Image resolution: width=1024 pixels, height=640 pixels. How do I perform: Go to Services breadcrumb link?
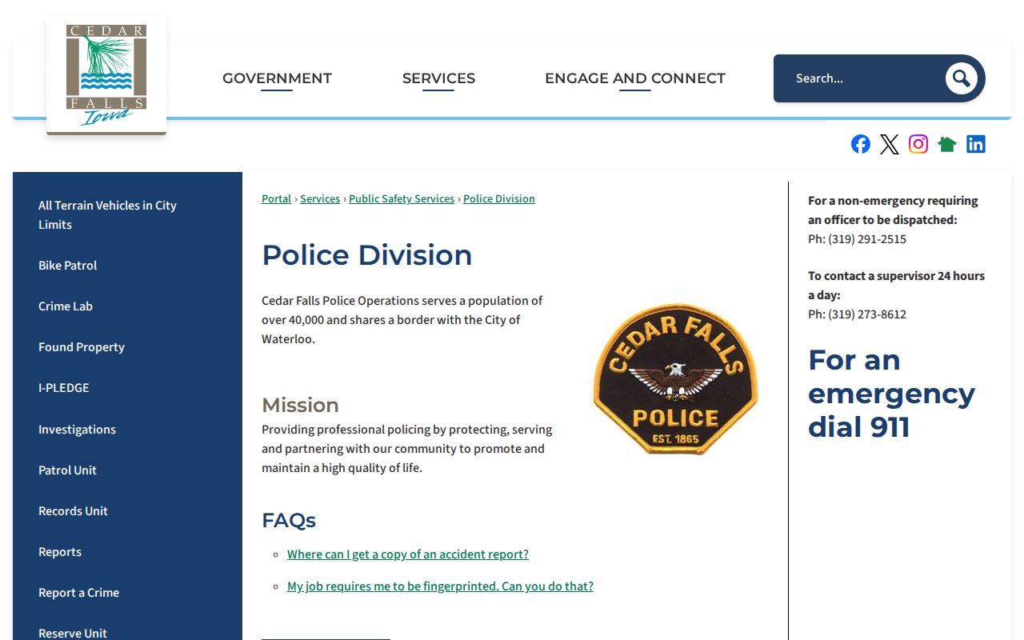pyautogui.click(x=320, y=199)
